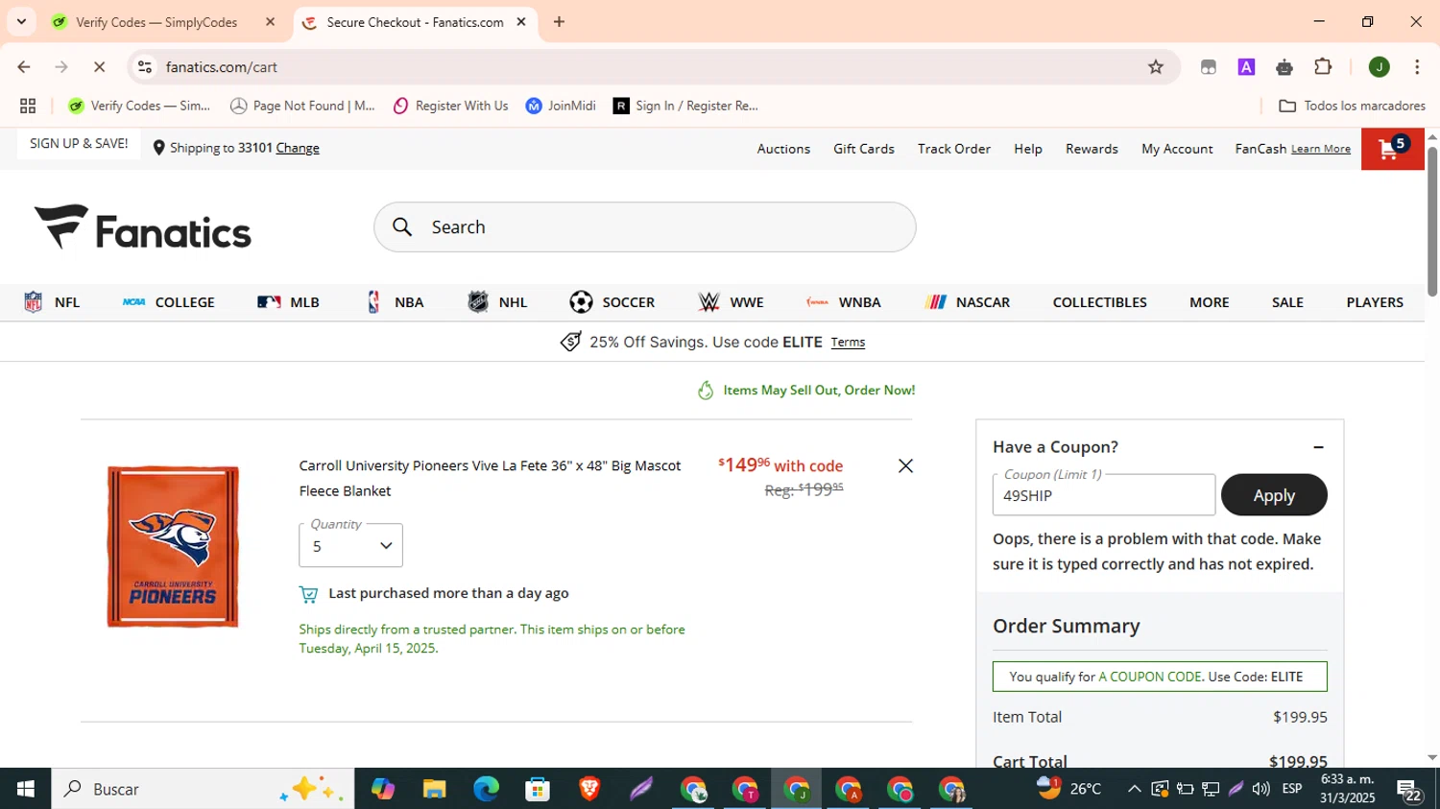Open the WWE menu
The width and height of the screenshot is (1440, 809).
pyautogui.click(x=731, y=302)
